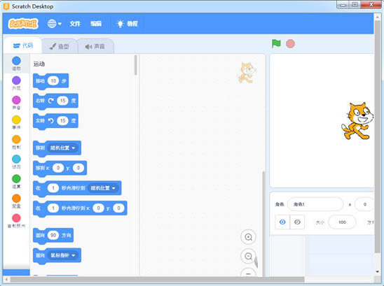The image size is (384, 286).
Task: Hide the sprite with crossed-eye button
Action: pyautogui.click(x=297, y=222)
